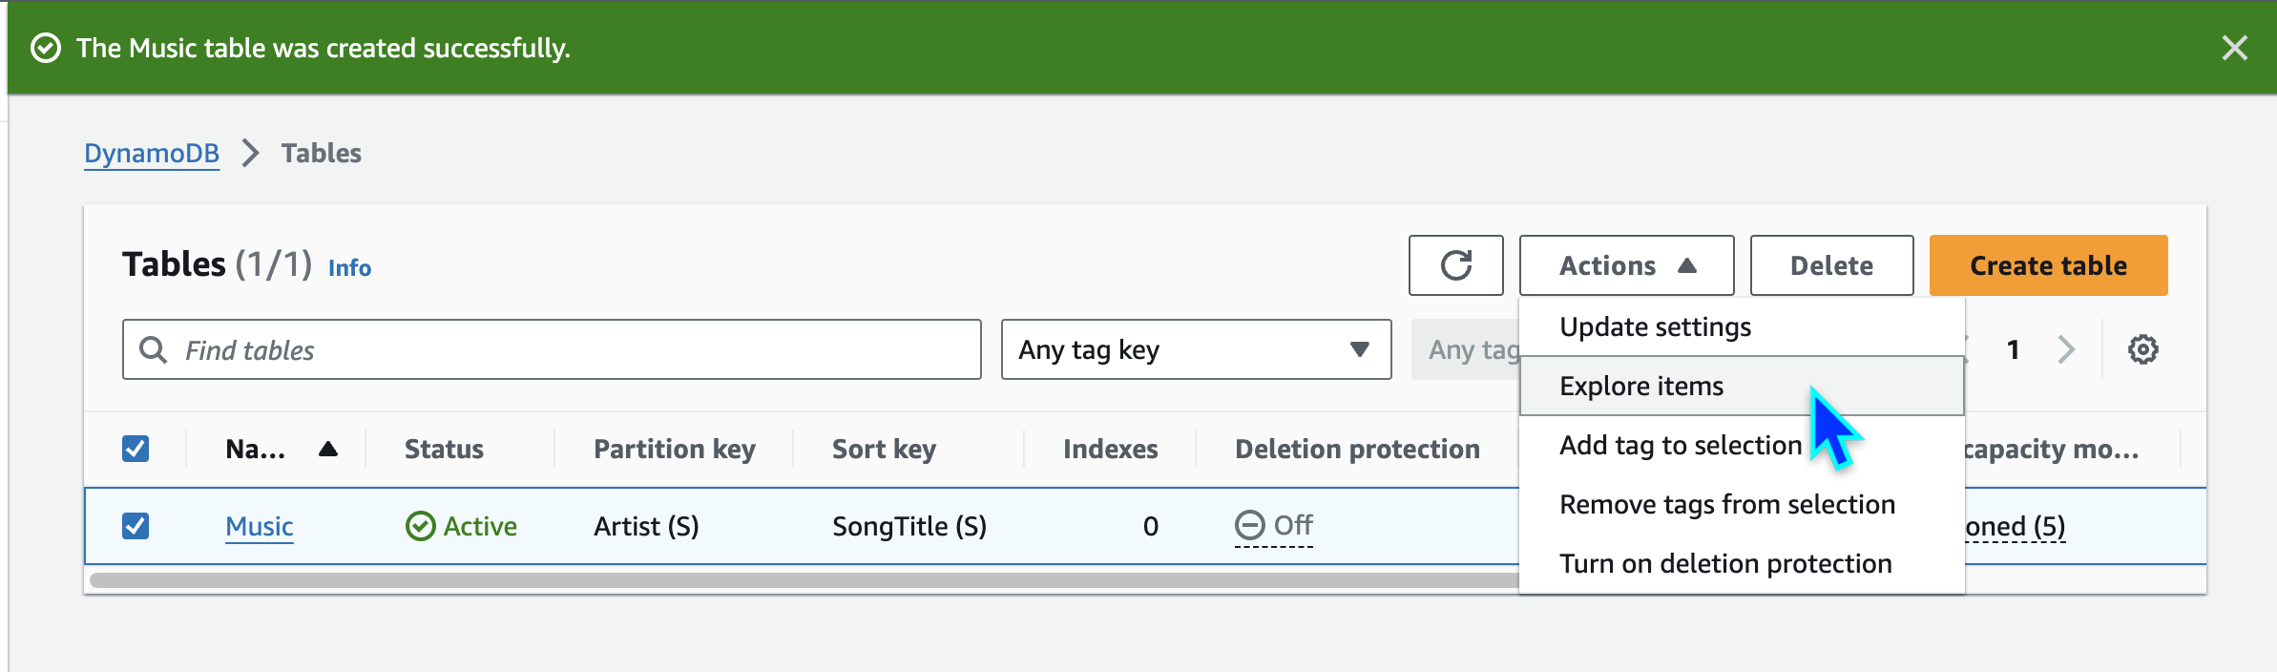Open the Tables Info link

click(349, 268)
